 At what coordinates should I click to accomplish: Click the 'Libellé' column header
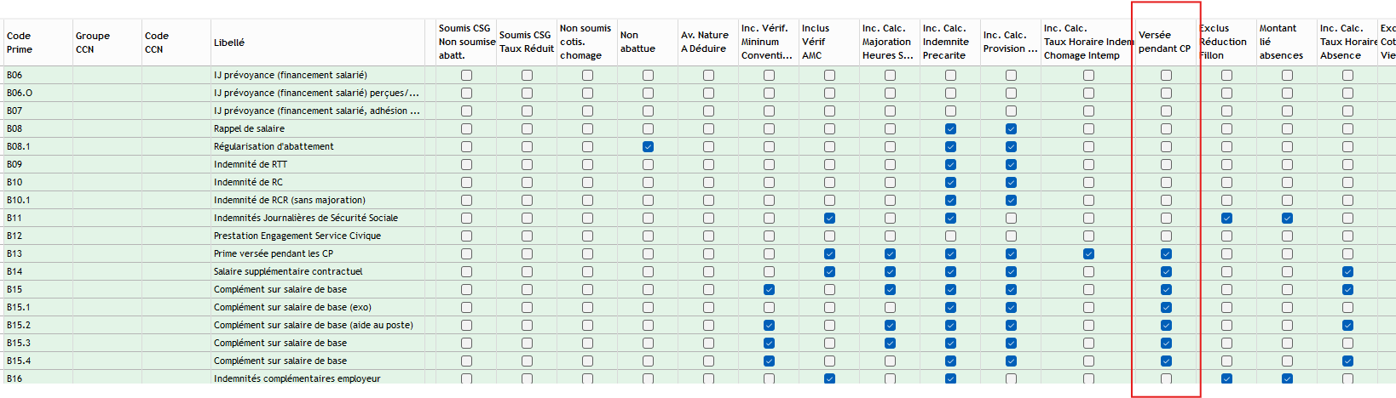[x=229, y=43]
